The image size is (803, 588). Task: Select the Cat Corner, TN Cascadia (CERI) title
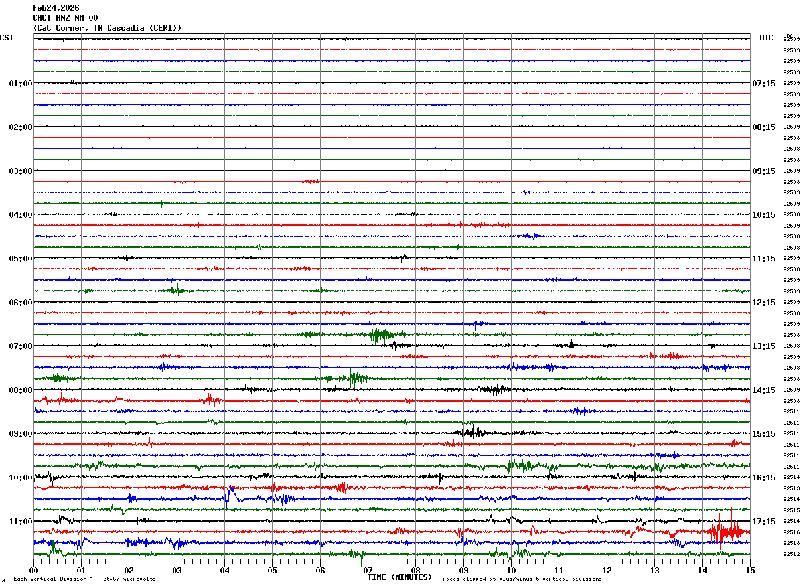[107, 28]
